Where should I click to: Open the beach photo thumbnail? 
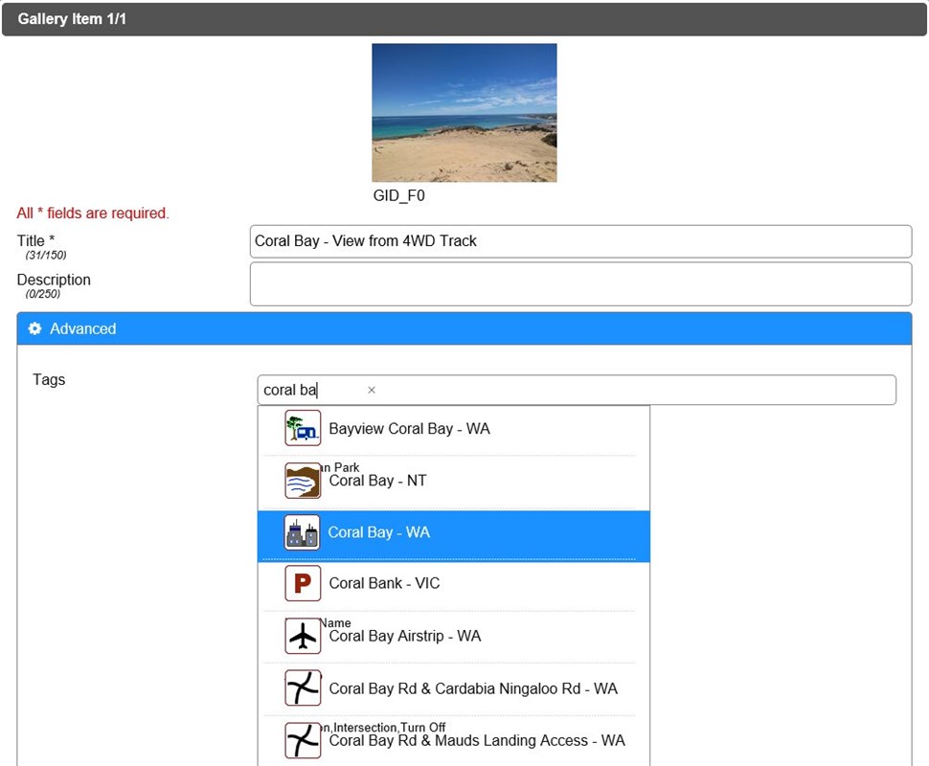pos(464,113)
